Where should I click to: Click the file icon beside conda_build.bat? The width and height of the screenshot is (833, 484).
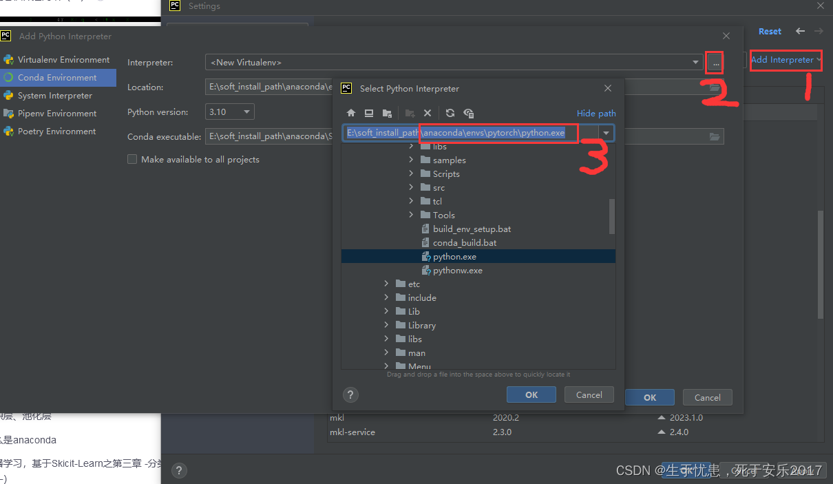click(x=425, y=242)
